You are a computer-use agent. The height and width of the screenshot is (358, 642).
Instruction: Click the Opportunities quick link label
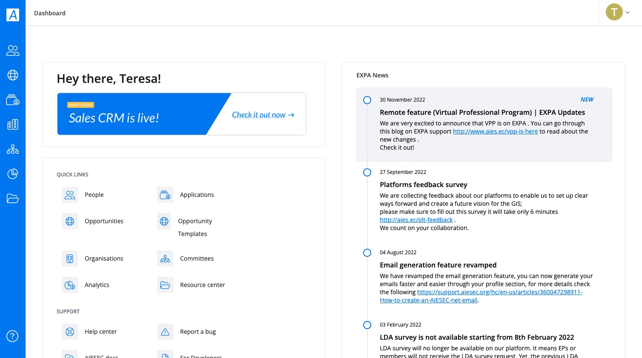pyautogui.click(x=104, y=221)
